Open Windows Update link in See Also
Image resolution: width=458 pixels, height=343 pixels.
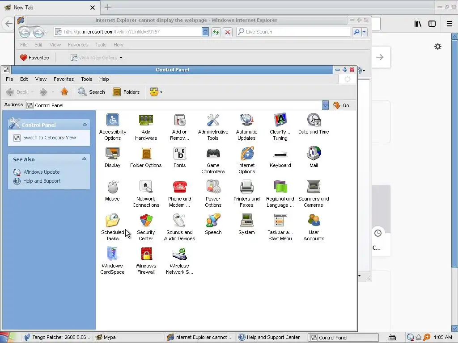tap(41, 172)
